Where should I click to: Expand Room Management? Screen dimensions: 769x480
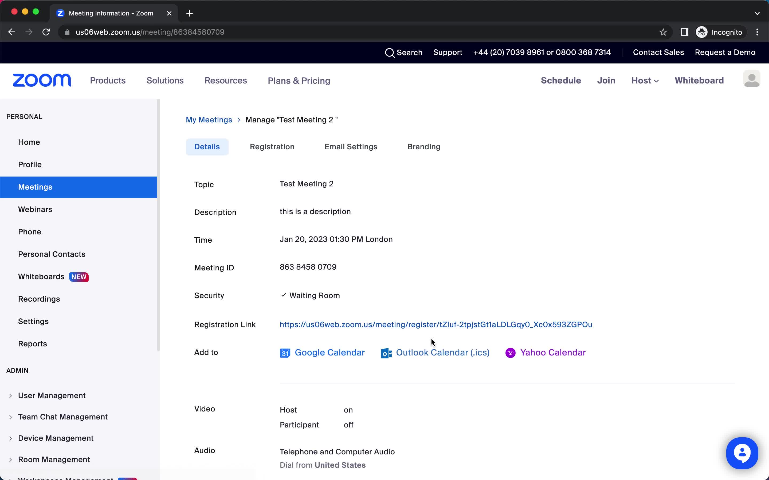[10, 460]
